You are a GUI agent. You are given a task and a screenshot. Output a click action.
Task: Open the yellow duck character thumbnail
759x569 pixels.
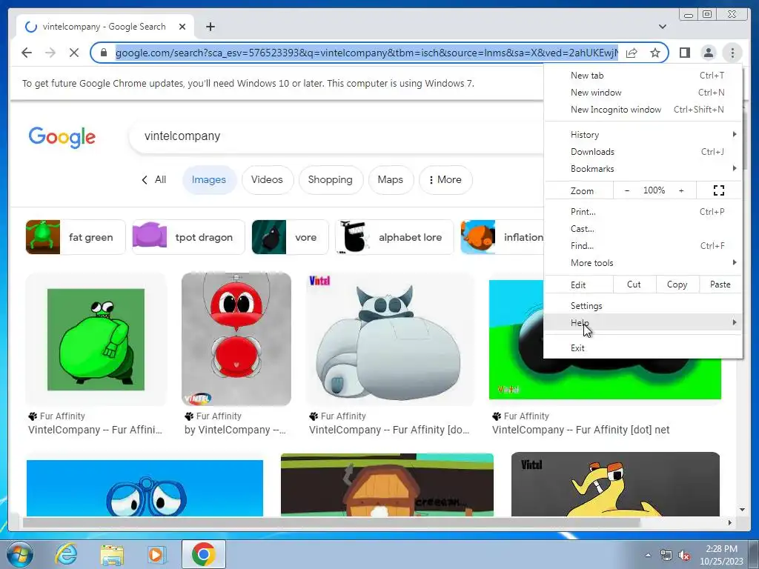[615, 485]
